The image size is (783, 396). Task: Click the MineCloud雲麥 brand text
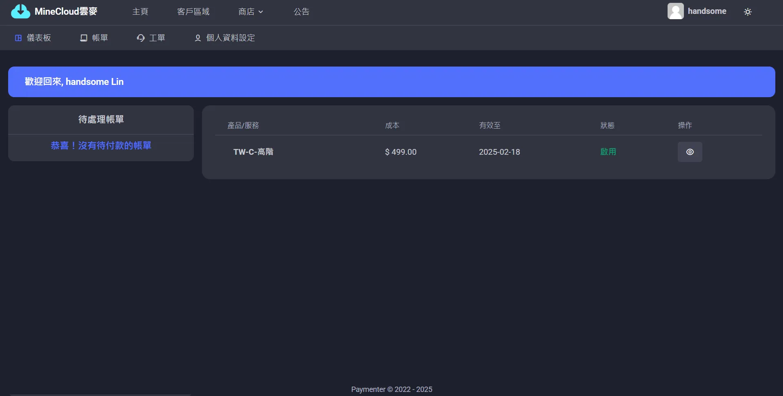[66, 11]
